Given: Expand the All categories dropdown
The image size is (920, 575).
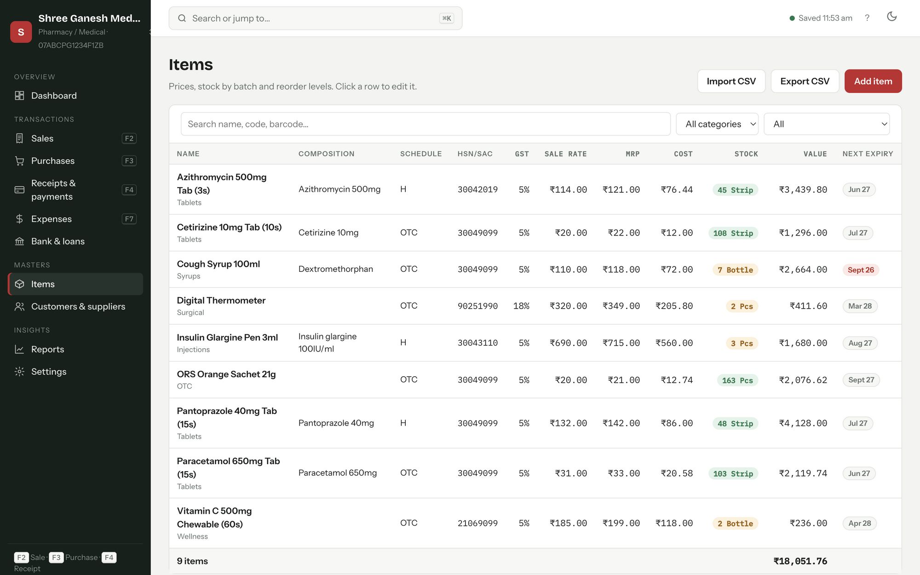Looking at the screenshot, I should (x=717, y=124).
